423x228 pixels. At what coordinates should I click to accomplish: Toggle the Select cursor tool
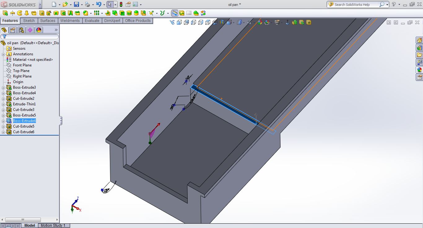pyautogui.click(x=110, y=4)
